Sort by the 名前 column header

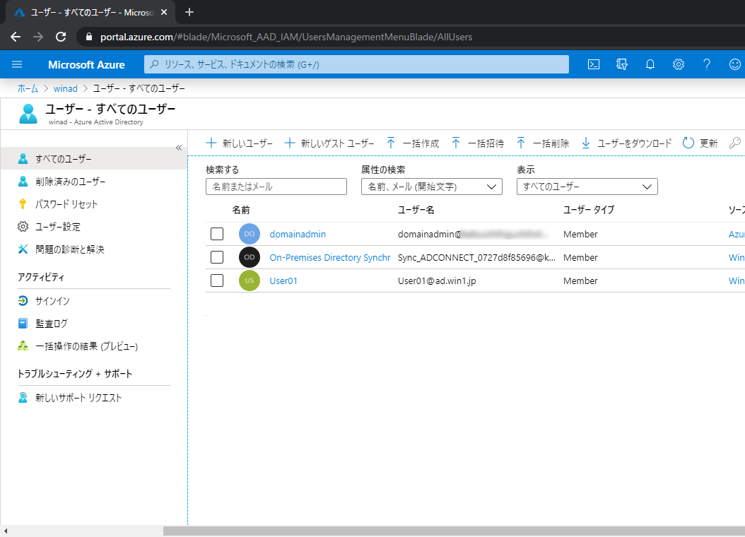coord(241,210)
